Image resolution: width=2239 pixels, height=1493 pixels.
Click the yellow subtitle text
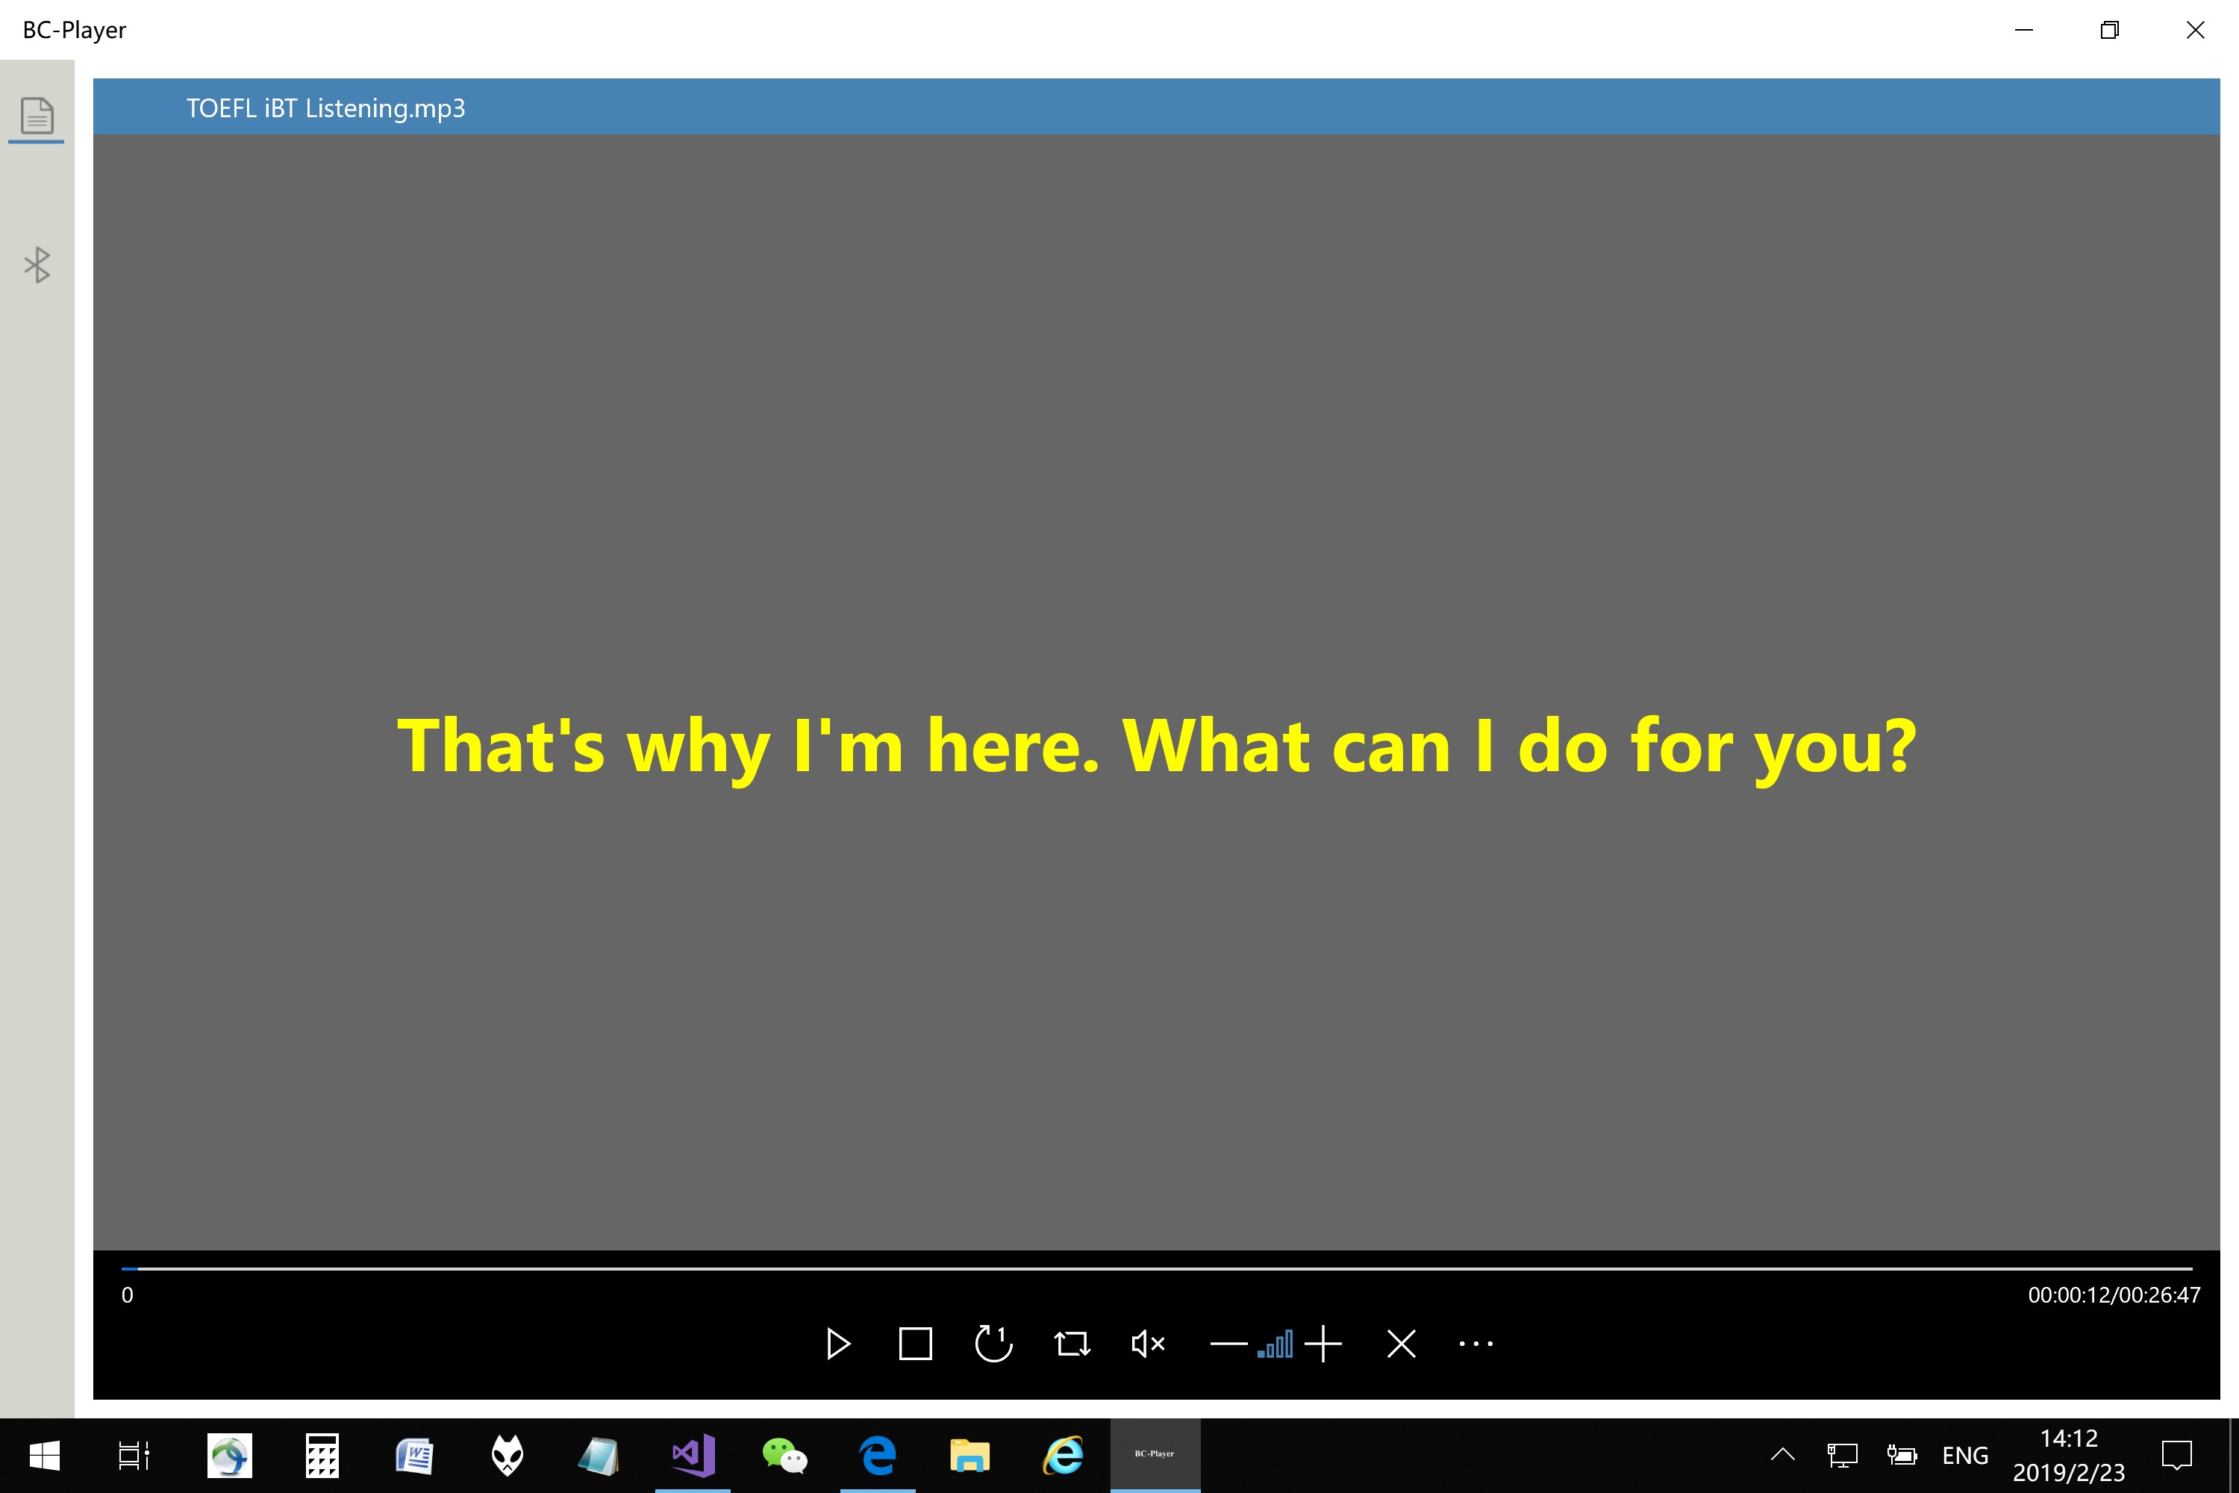(x=1155, y=746)
